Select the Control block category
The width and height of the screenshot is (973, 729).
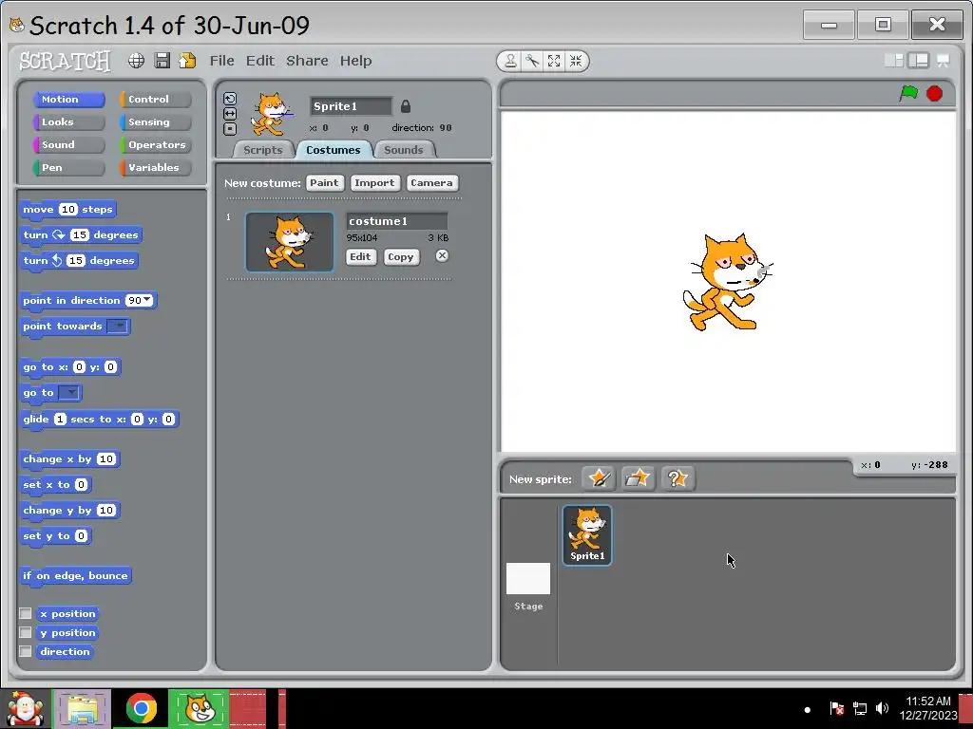(x=155, y=99)
